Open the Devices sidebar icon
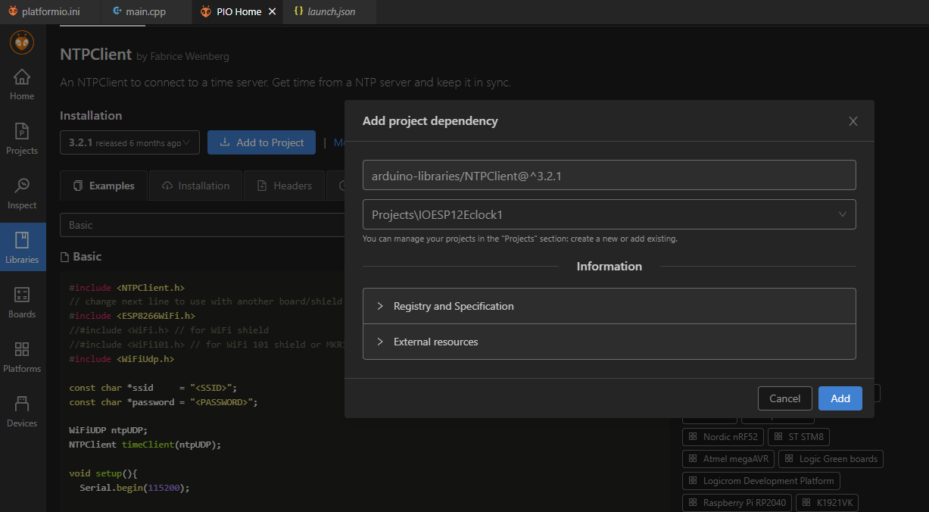This screenshot has height=512, width=929. pyautogui.click(x=22, y=411)
